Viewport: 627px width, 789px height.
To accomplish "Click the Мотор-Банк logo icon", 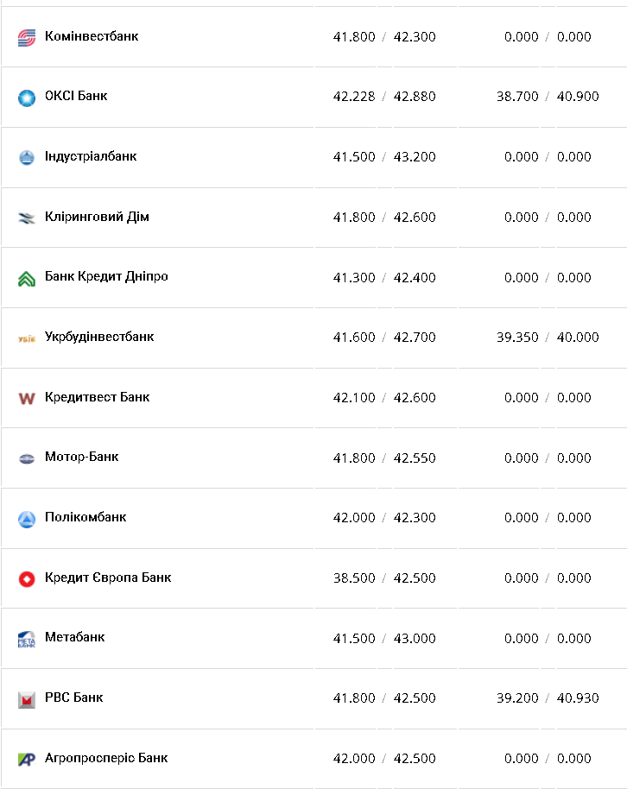I will pyautogui.click(x=27, y=458).
